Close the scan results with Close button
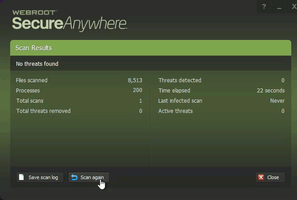The height and width of the screenshot is (200, 297). pos(270,177)
